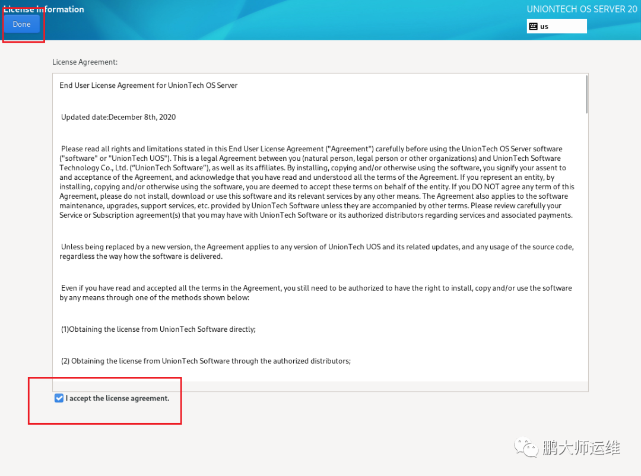Click the keyboard icon beside us
This screenshot has height=476, width=641.
[533, 26]
